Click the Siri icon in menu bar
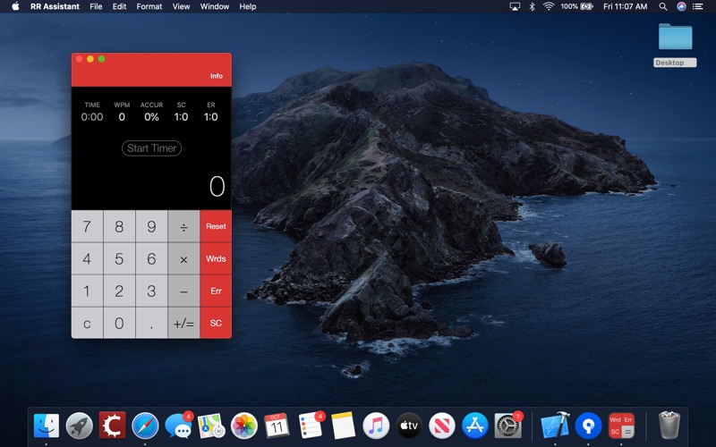Image resolution: width=716 pixels, height=447 pixels. click(x=681, y=6)
